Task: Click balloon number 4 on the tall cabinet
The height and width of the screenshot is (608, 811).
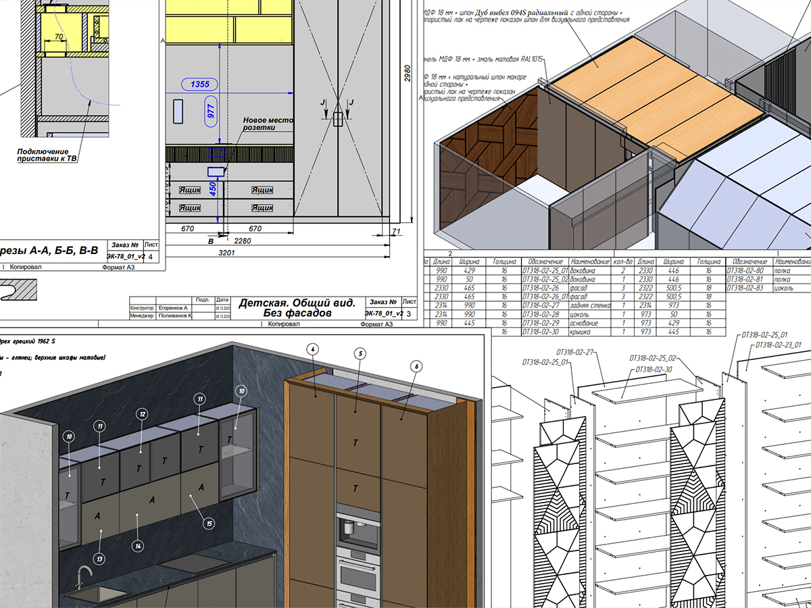Action: (x=312, y=349)
